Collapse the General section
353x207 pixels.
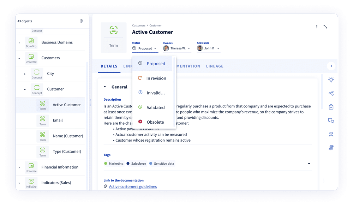point(105,87)
